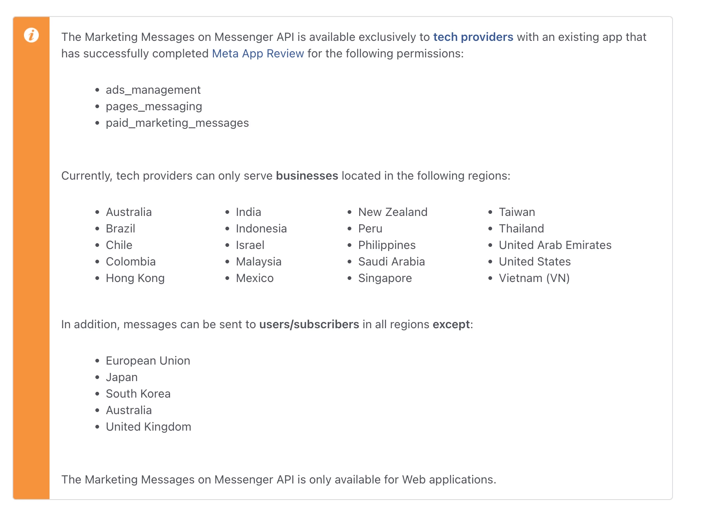Open the tech providers link
Screen dimensions: 701x507
pos(473,37)
